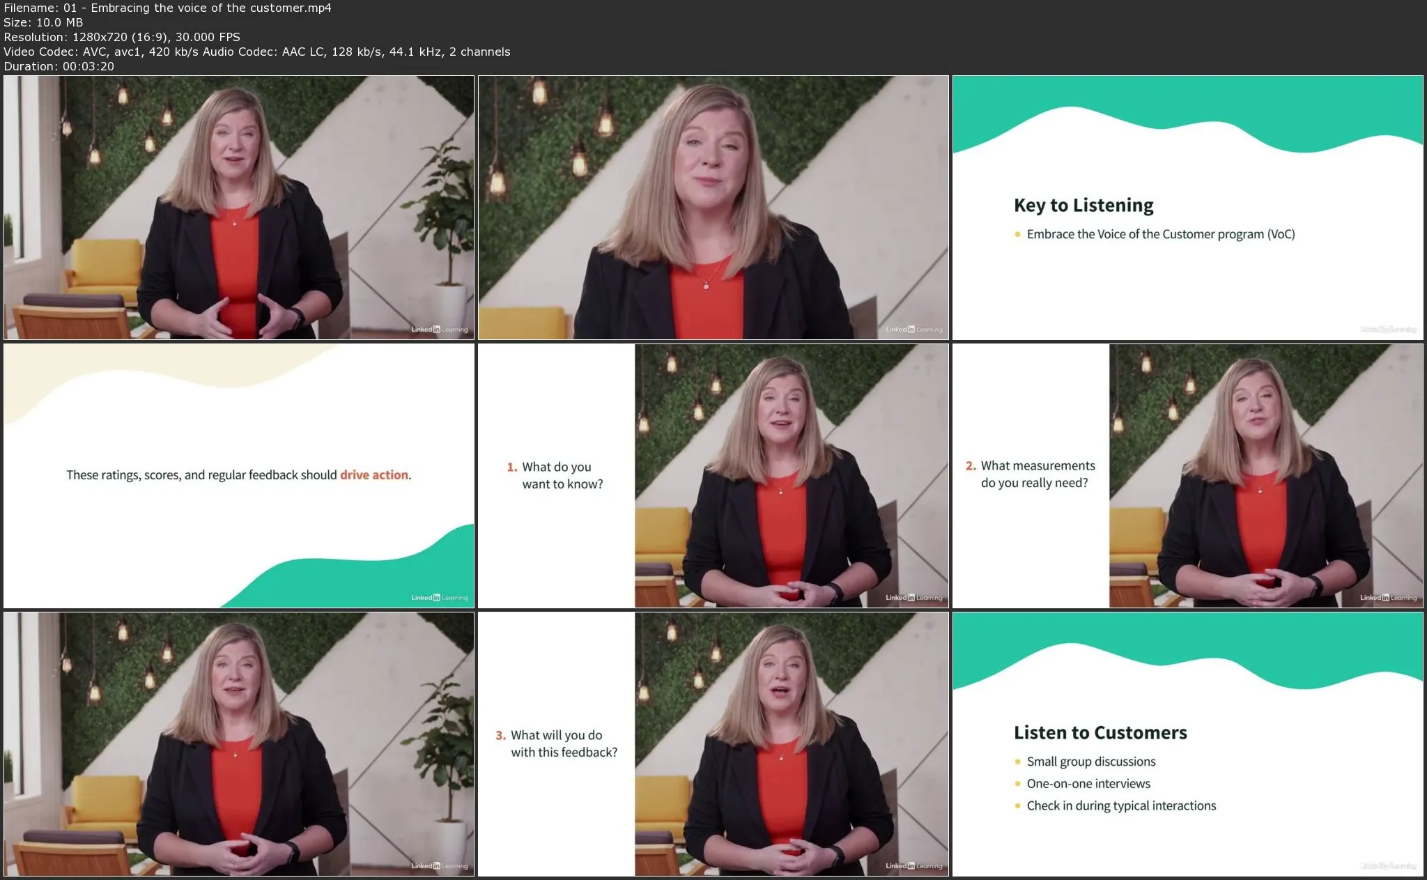The width and height of the screenshot is (1427, 880).
Task: Open the '1. What do you want to know?' frame
Action: coord(713,476)
